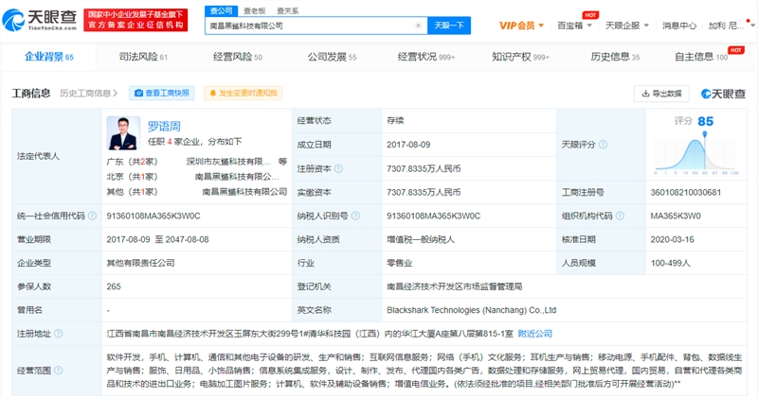Image resolution: width=758 pixels, height=398 pixels.
Task: Select the 查公司 search tab
Action: [221, 10]
